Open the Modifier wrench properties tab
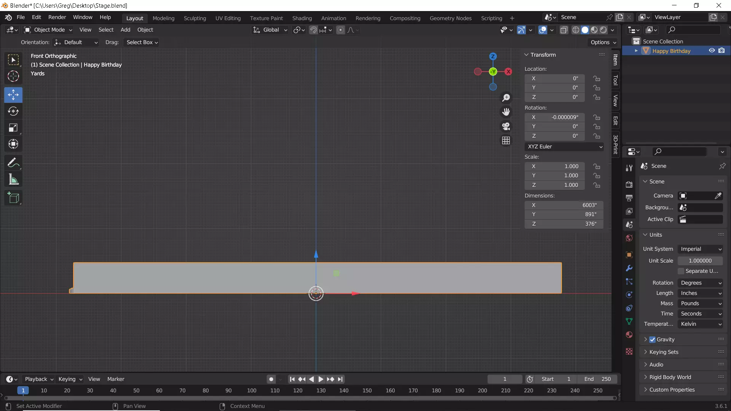731x411 pixels. [x=629, y=268]
